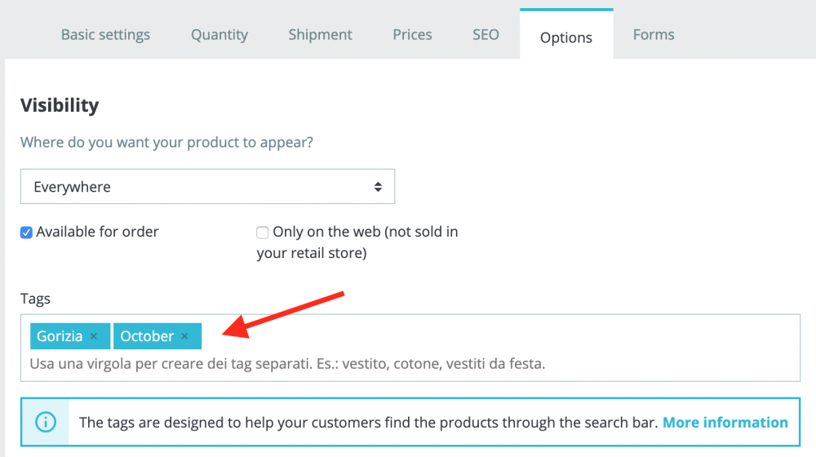Switch to the Forms tab
This screenshot has height=457, width=816.
click(654, 35)
